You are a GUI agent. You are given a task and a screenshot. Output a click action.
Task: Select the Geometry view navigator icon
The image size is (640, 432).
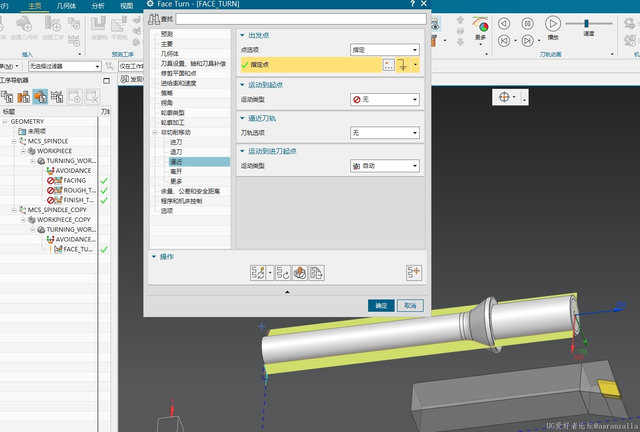pyautogui.click(x=40, y=97)
